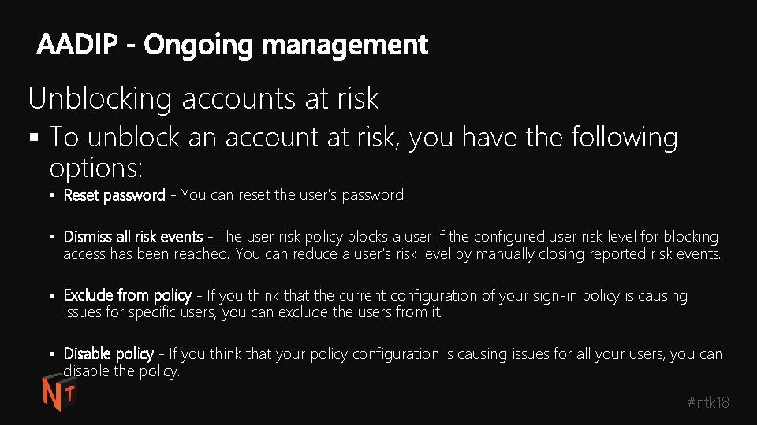Click the #ntk18 hashtag

708,402
